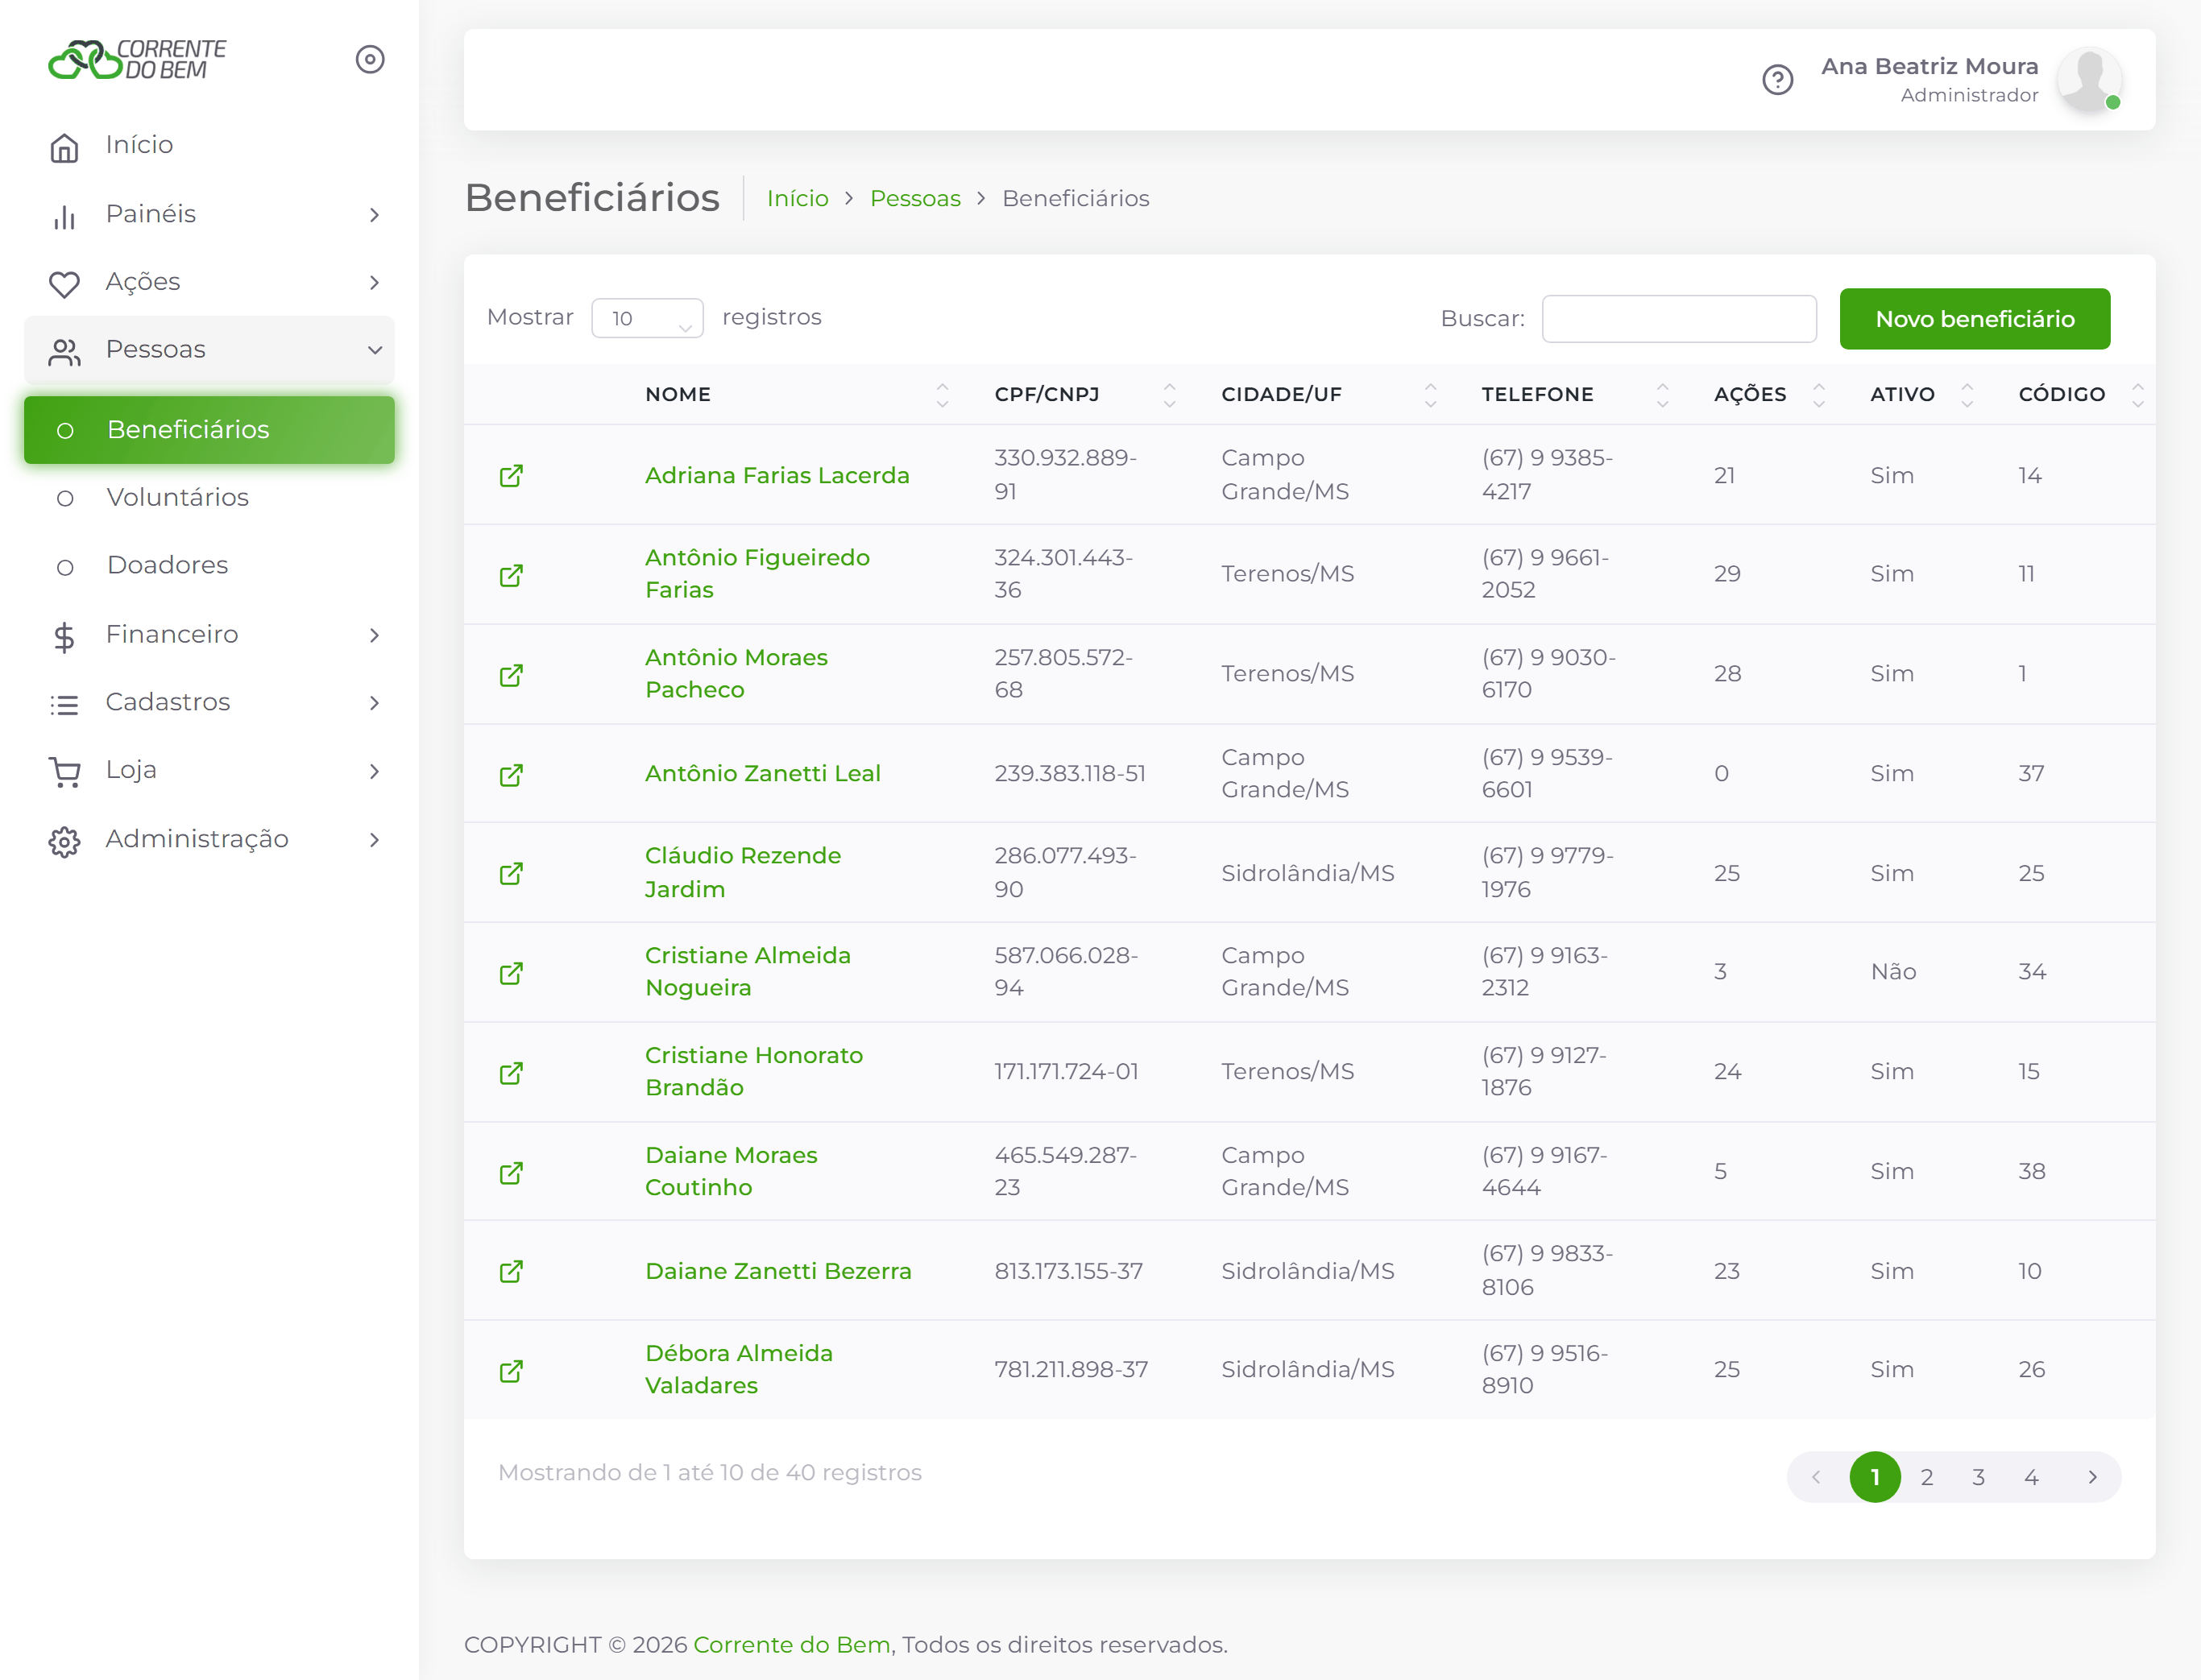2201x1680 pixels.
Task: Open record icon for Cristiane Almeida Nogueira
Action: [512, 973]
